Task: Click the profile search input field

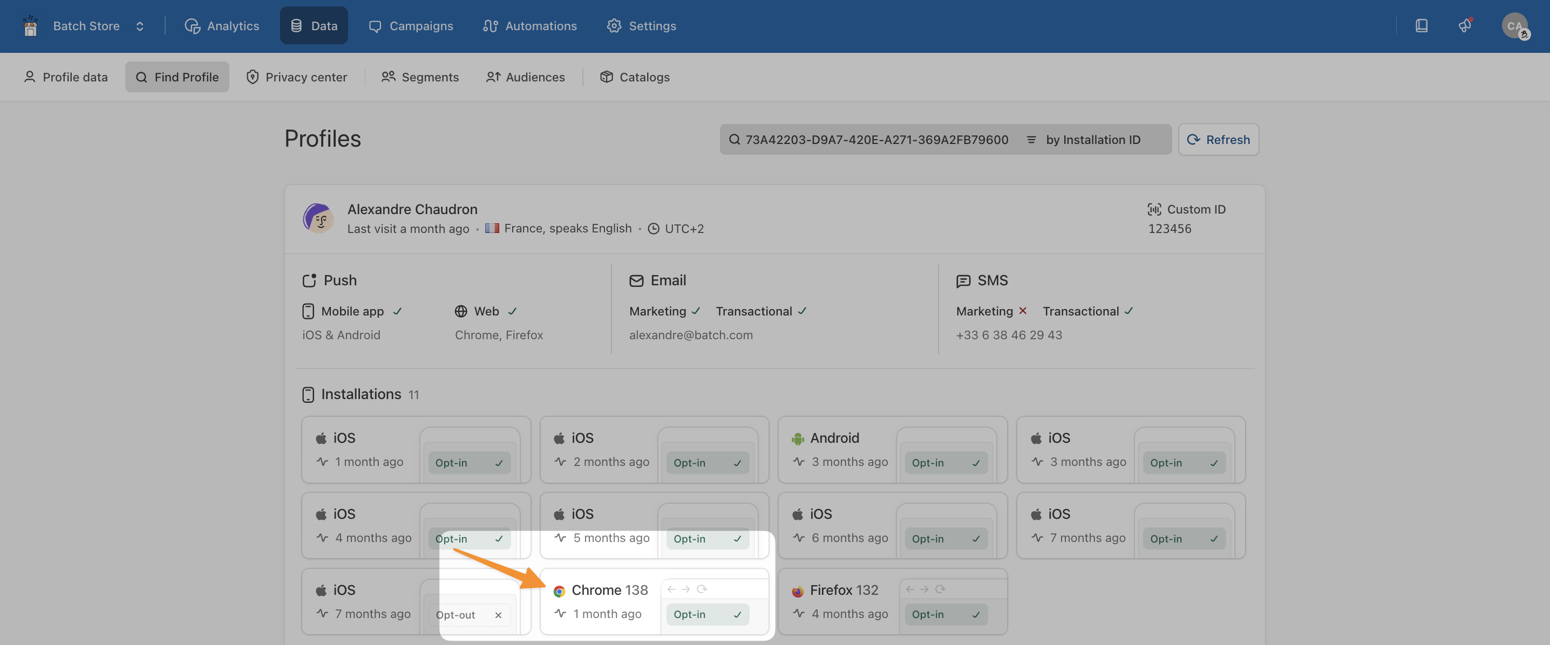Action: 875,140
